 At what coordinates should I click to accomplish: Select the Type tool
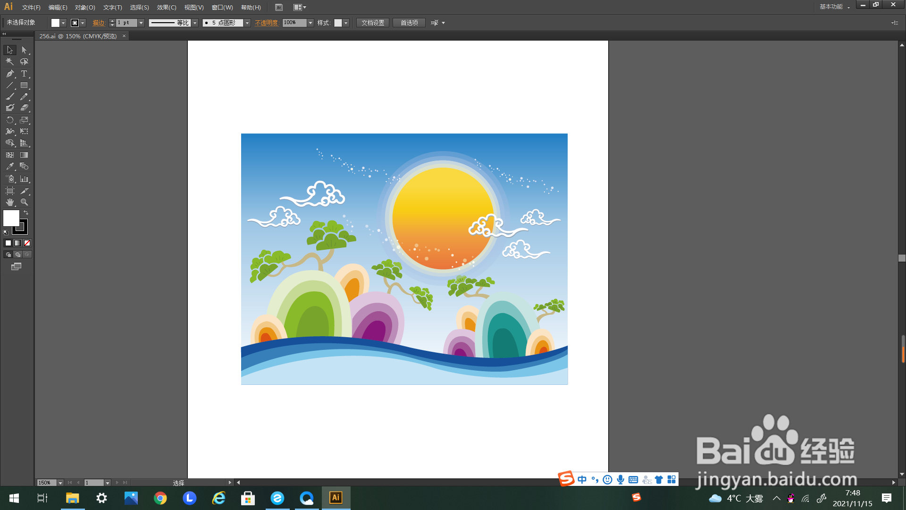point(24,74)
